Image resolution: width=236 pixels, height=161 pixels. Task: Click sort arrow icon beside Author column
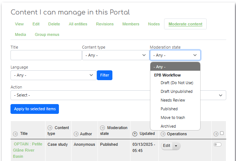[x=76, y=134]
